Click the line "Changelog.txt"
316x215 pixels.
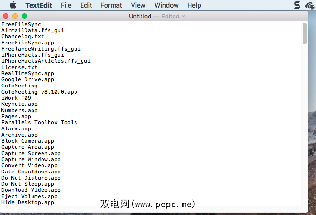23,36
